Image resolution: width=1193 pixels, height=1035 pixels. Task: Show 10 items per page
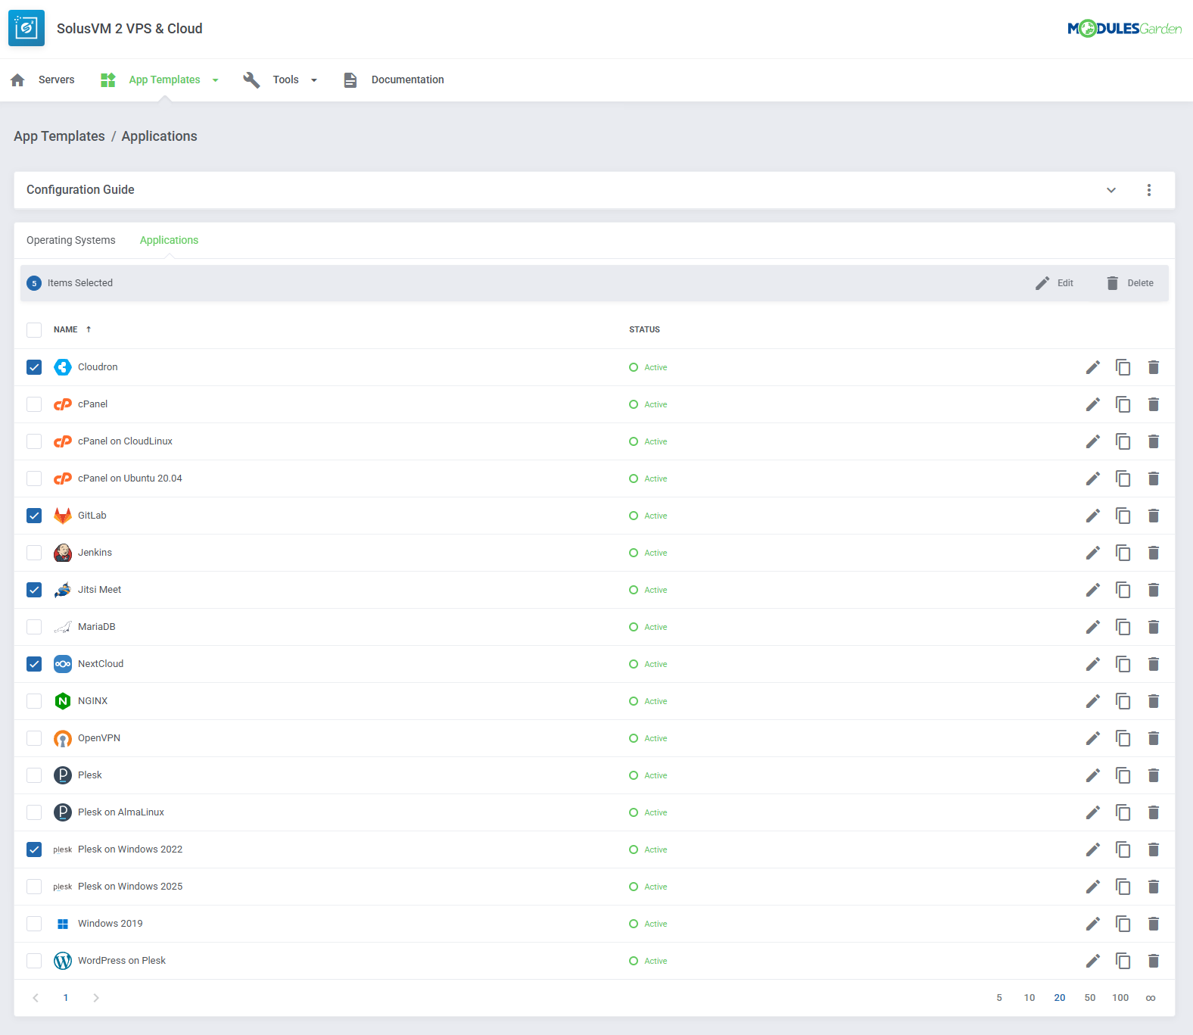tap(1029, 998)
